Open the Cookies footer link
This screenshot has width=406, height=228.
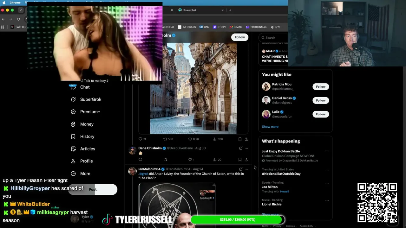[290, 226]
